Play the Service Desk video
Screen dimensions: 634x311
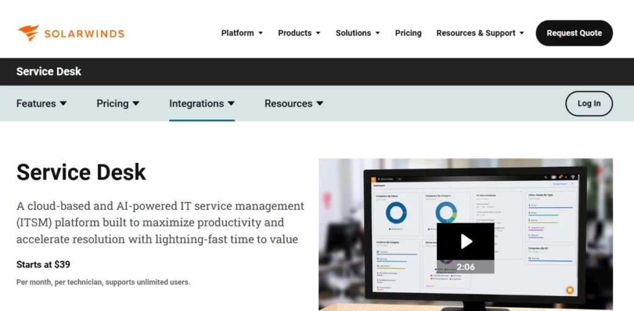pyautogui.click(x=466, y=242)
